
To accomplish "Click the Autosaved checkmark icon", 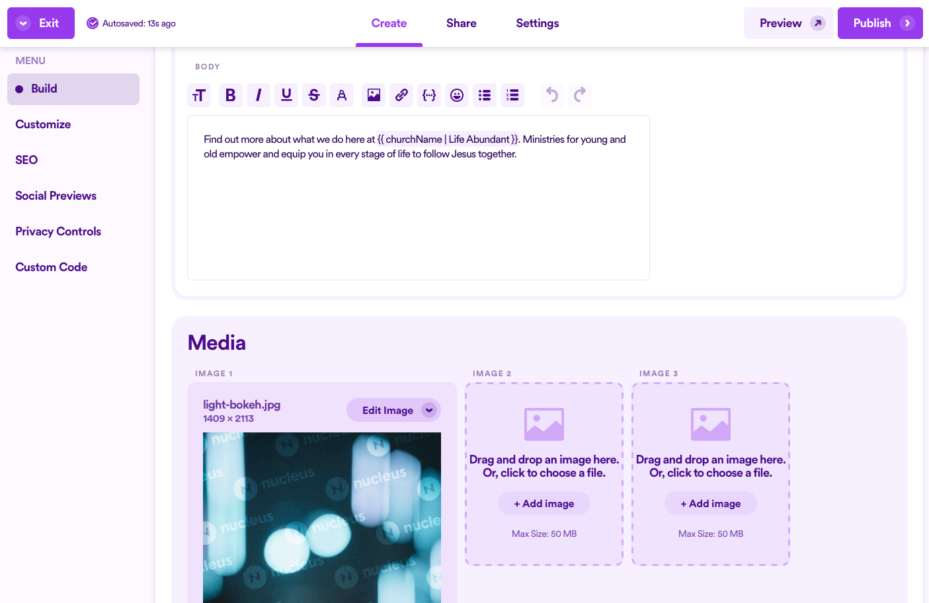I will pyautogui.click(x=93, y=23).
